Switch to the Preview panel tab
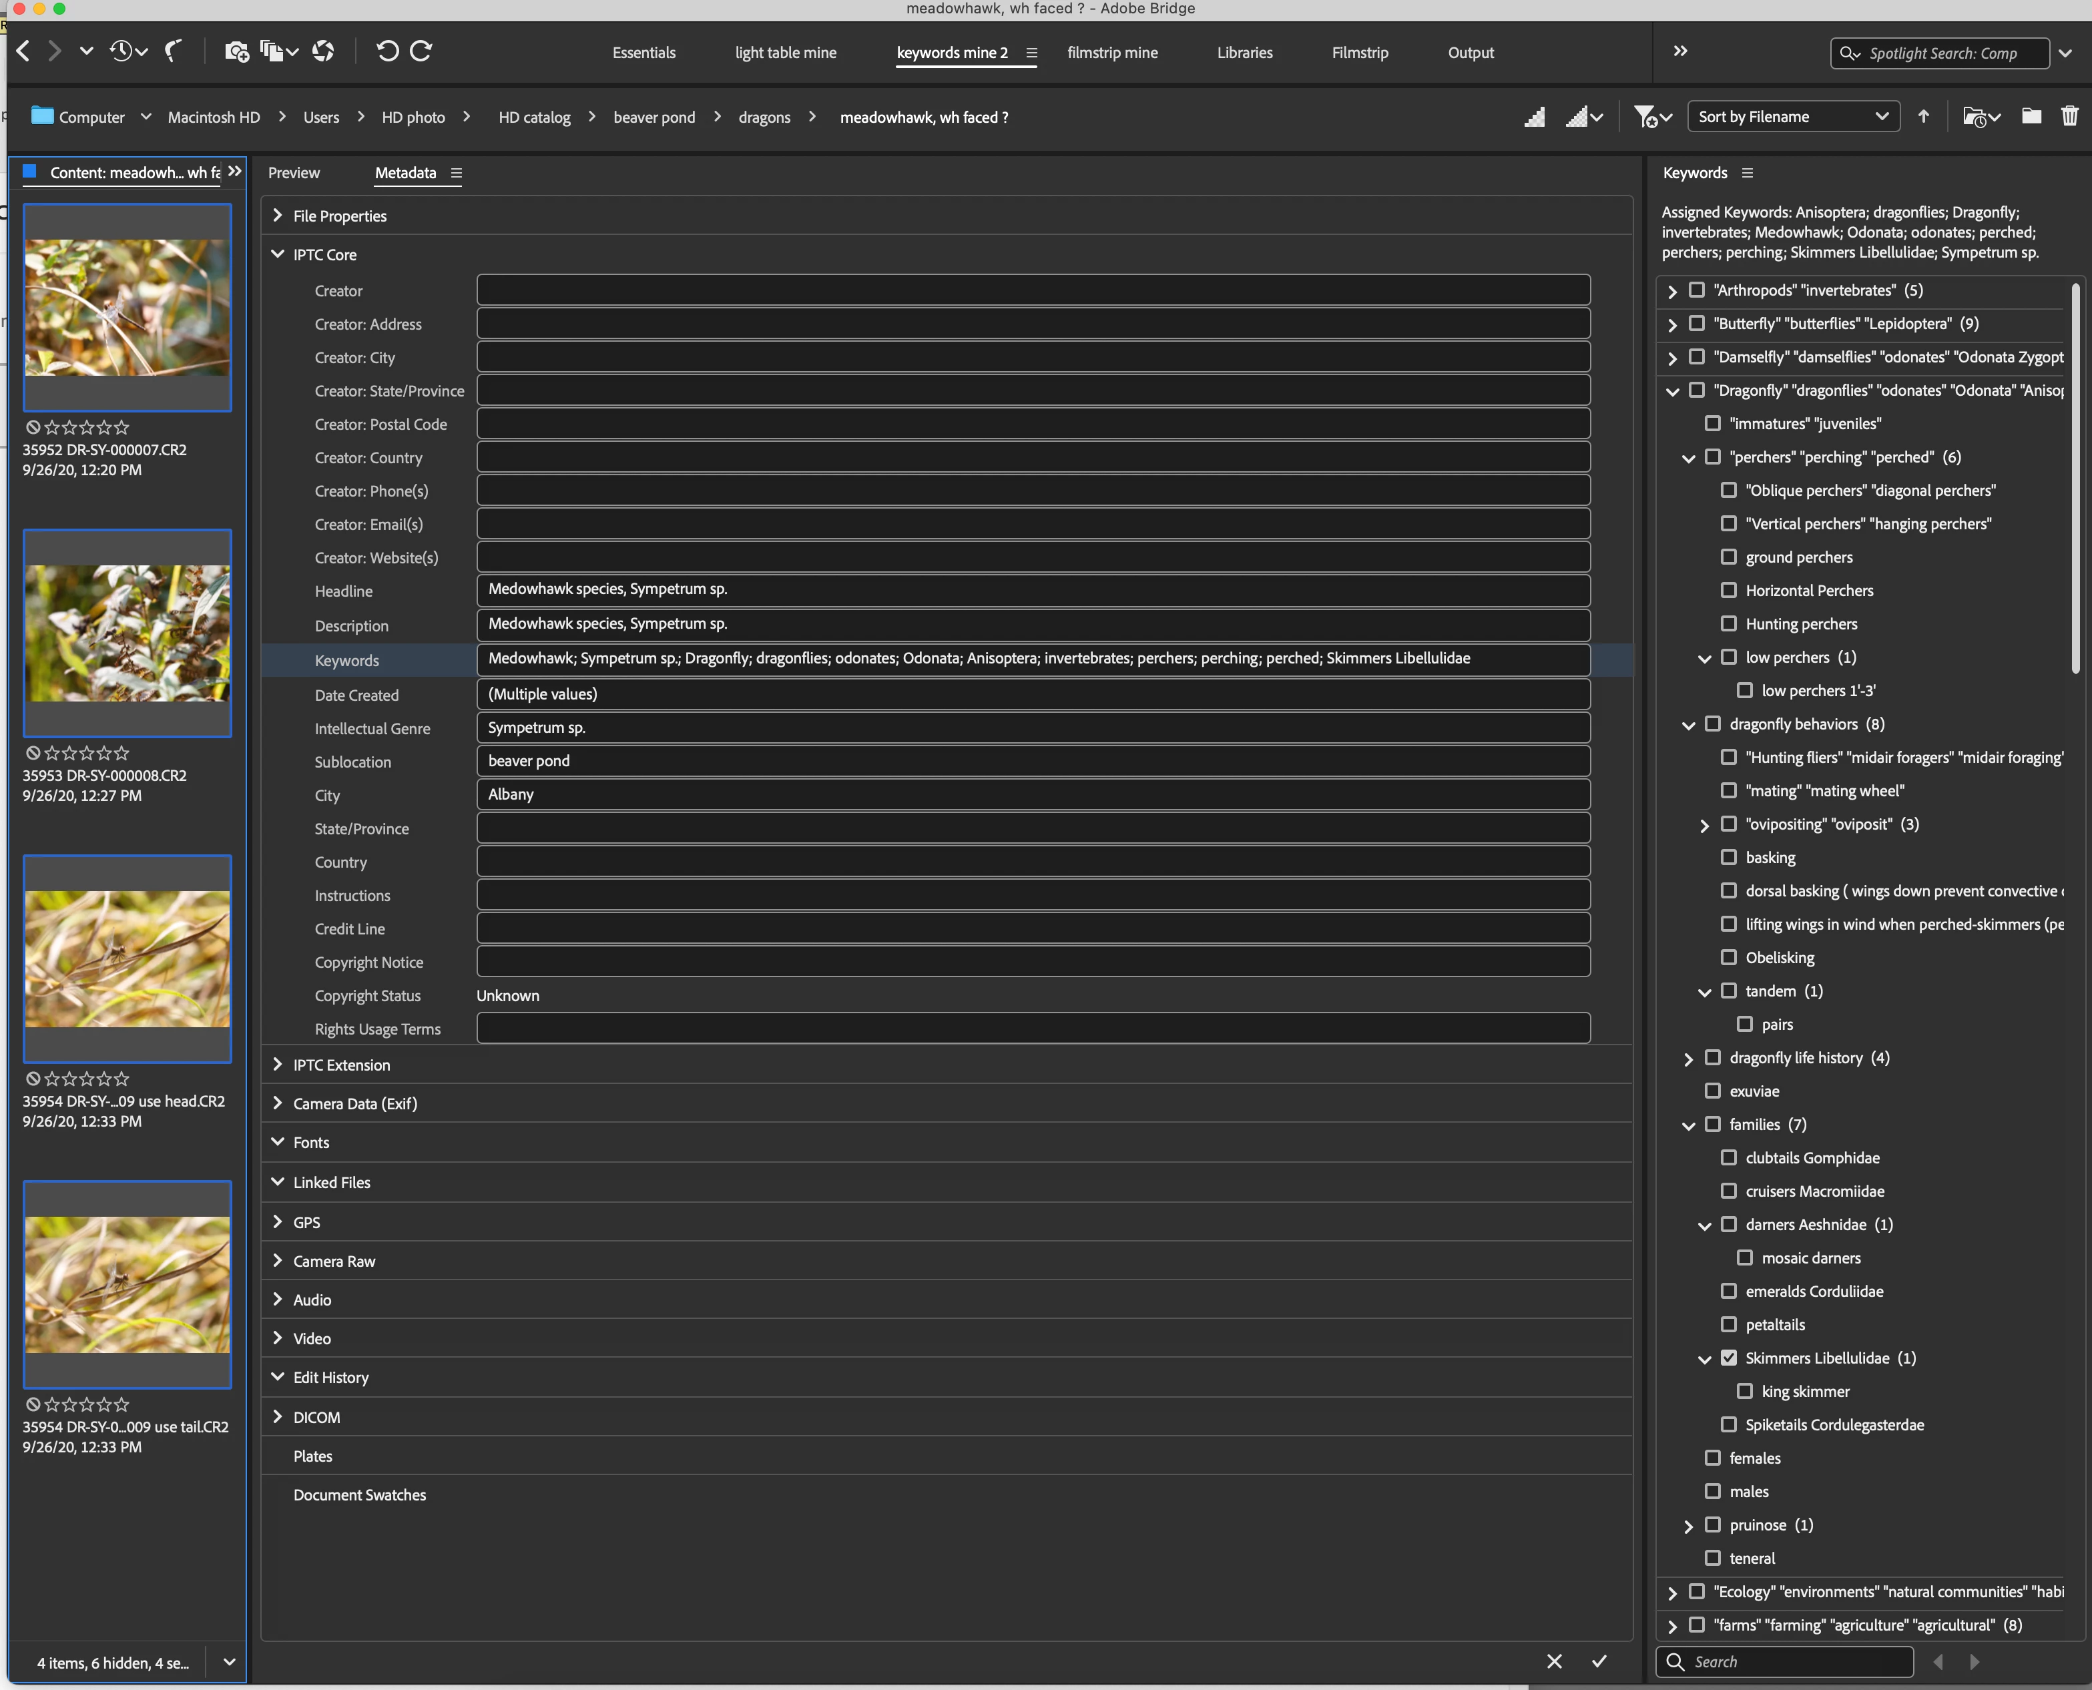The height and width of the screenshot is (1690, 2092). click(293, 172)
